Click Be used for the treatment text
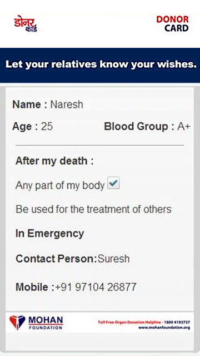 tap(93, 209)
